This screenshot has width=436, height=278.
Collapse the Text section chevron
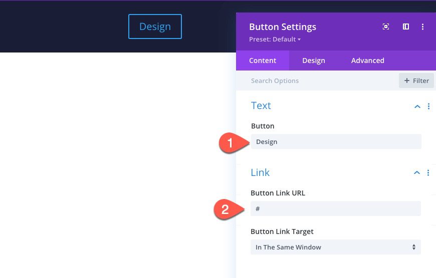tap(417, 106)
